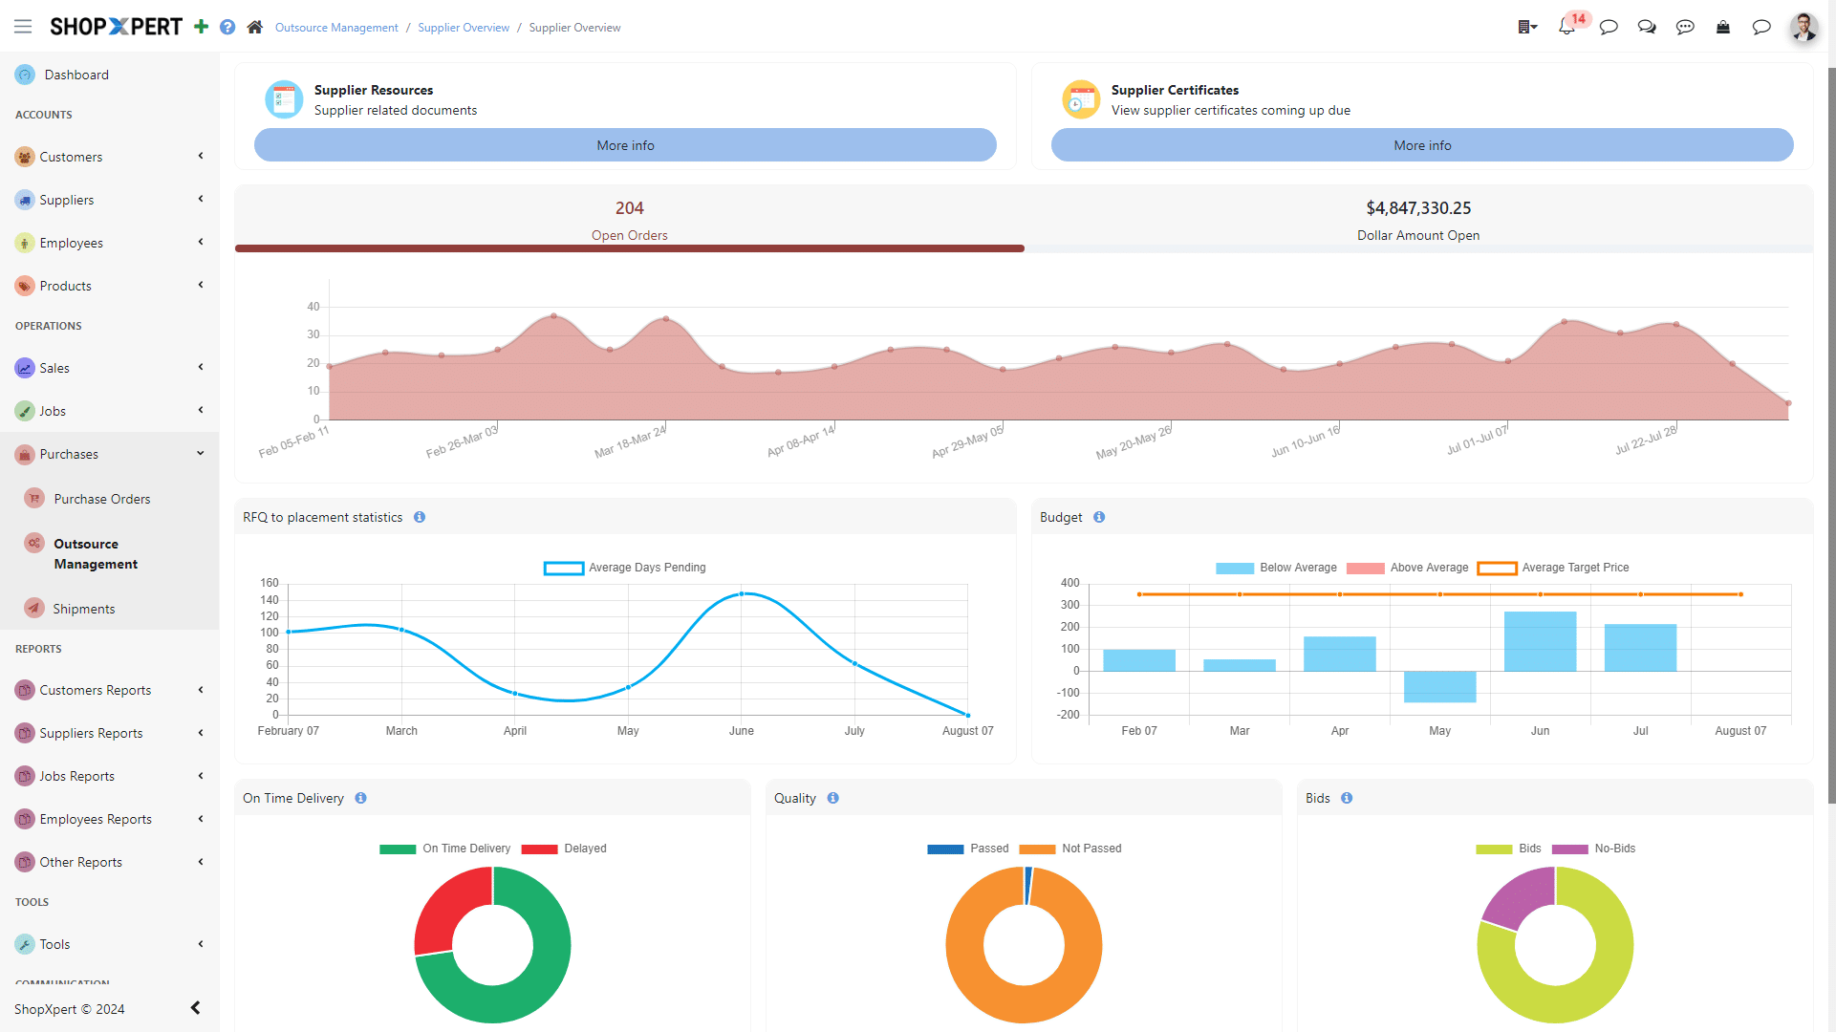1836x1032 pixels.
Task: Open the shopping bag icon in the header
Action: 1723,27
